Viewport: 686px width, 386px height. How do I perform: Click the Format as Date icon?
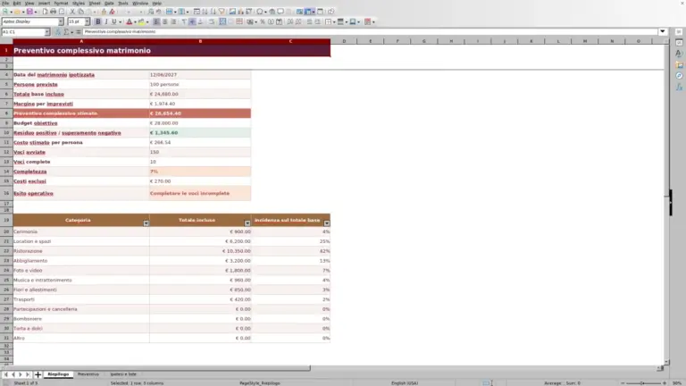(279, 21)
